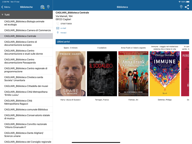Open the partially visible red book cover

[x=185, y=74]
